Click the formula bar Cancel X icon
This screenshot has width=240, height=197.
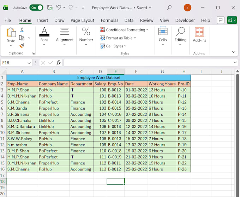43,63
